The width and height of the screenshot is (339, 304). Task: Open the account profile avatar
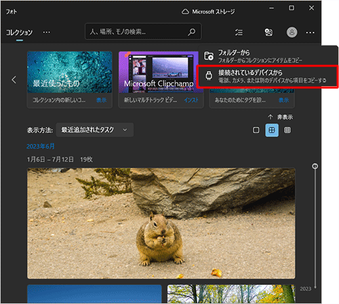tap(292, 33)
